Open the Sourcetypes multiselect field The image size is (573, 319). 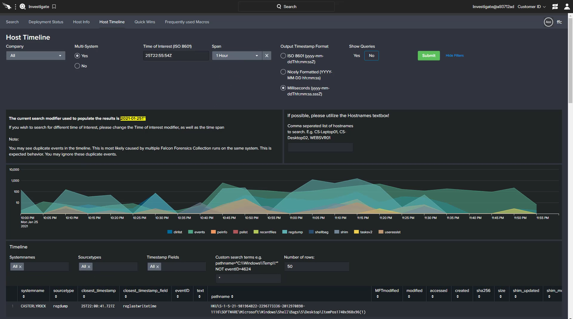(108, 267)
